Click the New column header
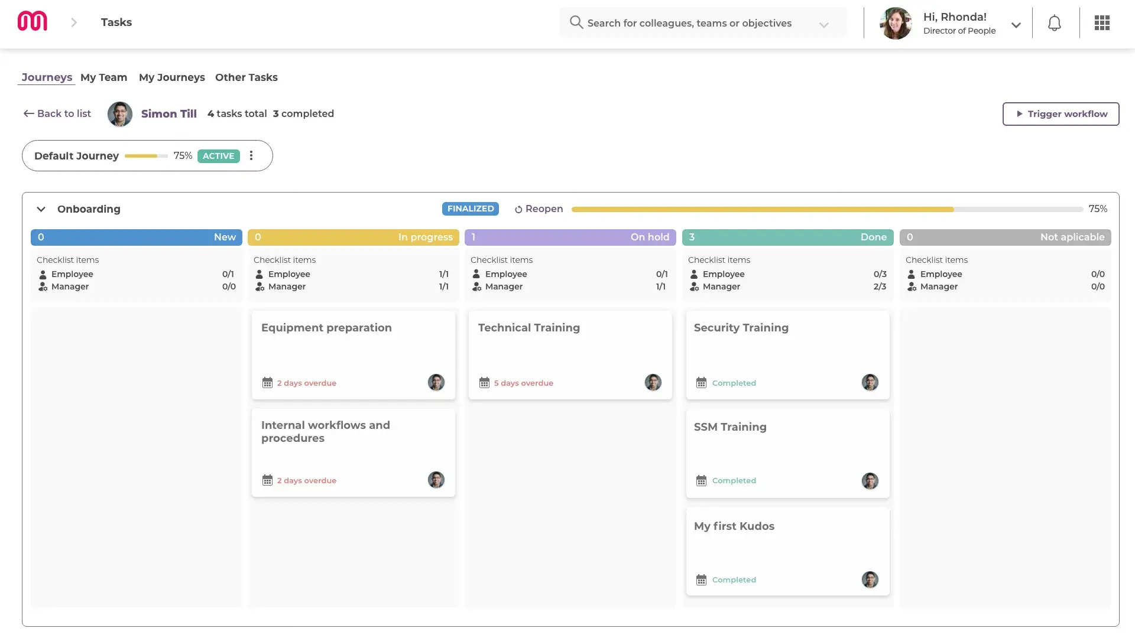The width and height of the screenshot is (1135, 638). [137, 237]
